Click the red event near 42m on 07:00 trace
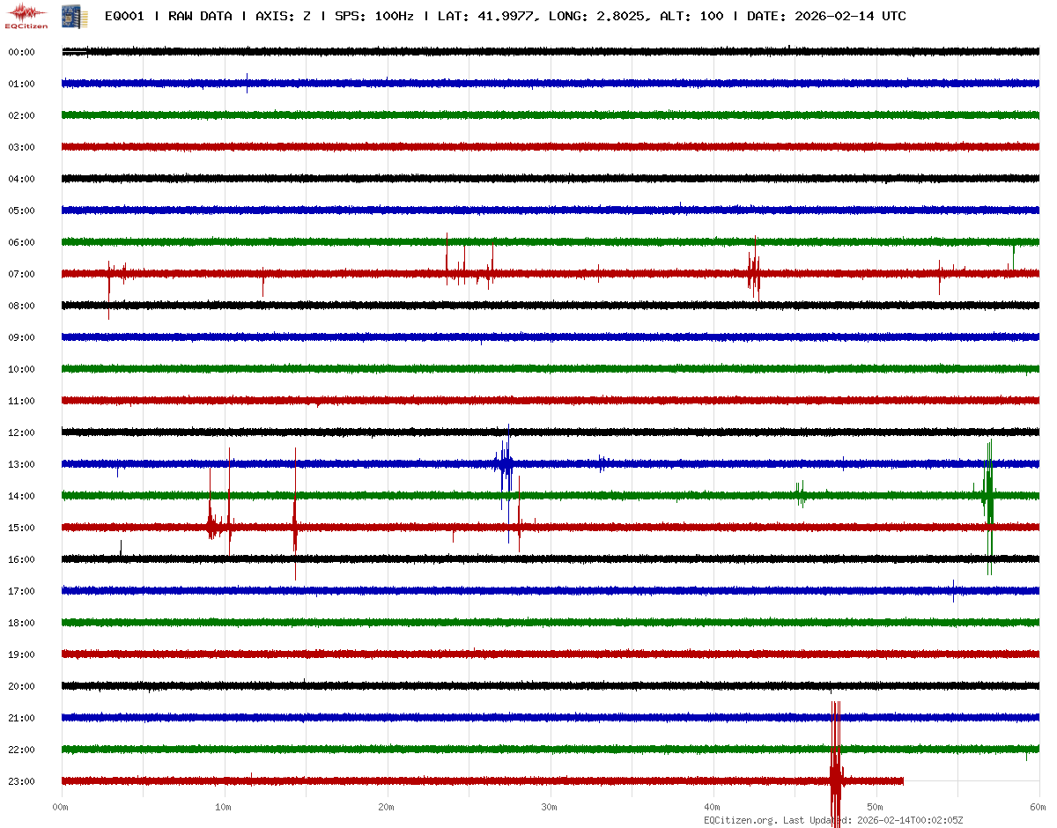Viewport: 1057px width, 828px height. tap(754, 273)
